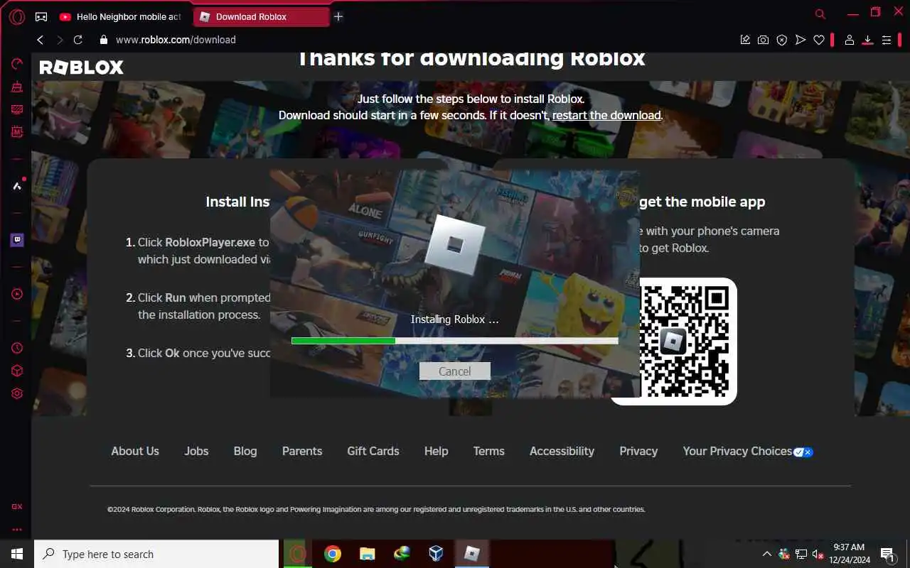Open the Terms footer link

489,451
